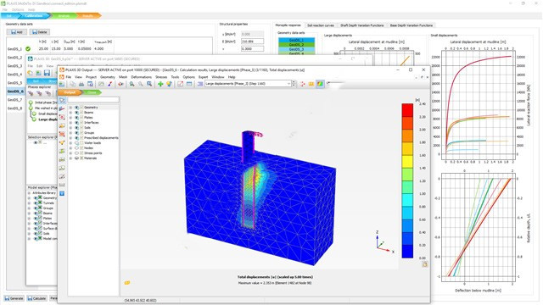Click the Generate button
Screen dimensions: 543x305
click(14, 298)
